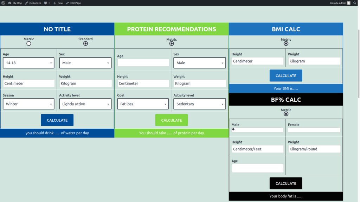Open the Season Winter dropdown
The image size is (360, 202).
tap(28, 104)
